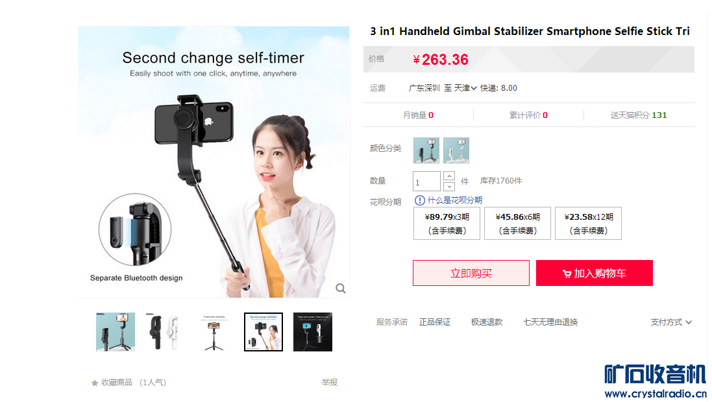Click the star icon beside 收藏商品
This screenshot has width=712, height=402.
[95, 383]
